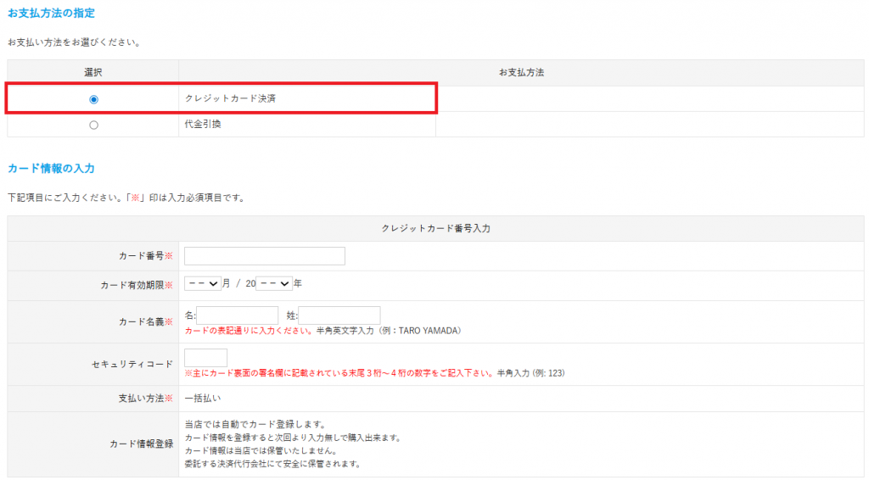Screen dimensions: 869x480
Task: Expand the expiration year dropdown
Action: (274, 283)
